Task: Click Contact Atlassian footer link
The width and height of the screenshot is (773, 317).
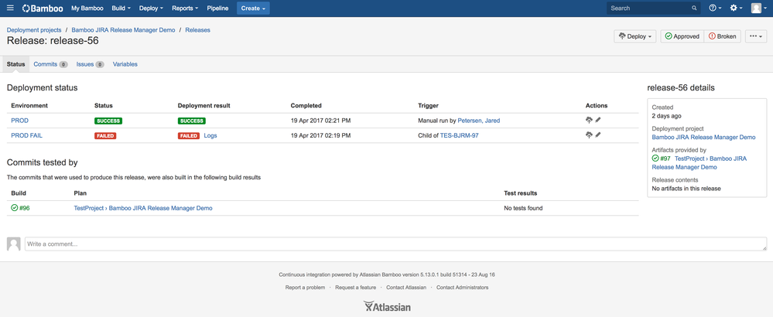Action: click(406, 288)
